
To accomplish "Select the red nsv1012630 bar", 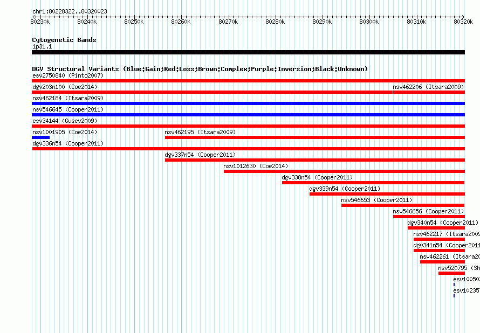I will tap(345, 171).
